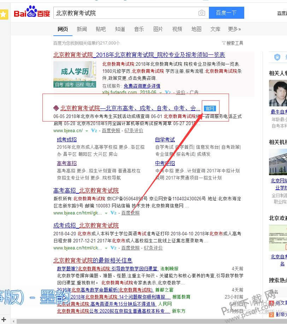Click the 成人学历 ad thumbnail
This screenshot has height=324, width=287.
coord(75,75)
